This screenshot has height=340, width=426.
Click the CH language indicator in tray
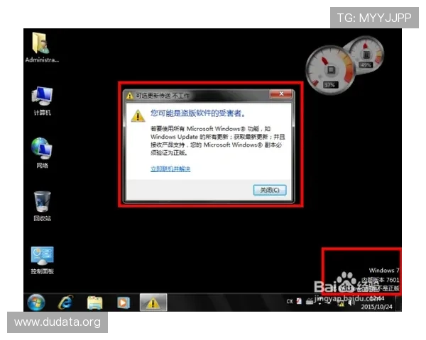(290, 302)
